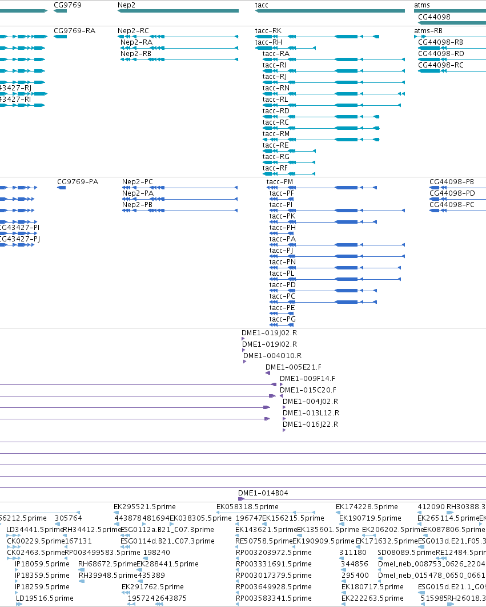Viewport: 486px width, 607px height.
Task: Open transcript tacc-RA details
Action: [276, 53]
